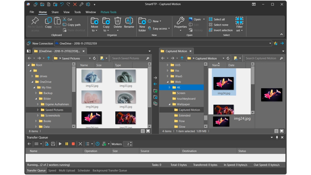Switch to the View ribbon tab
The height and width of the screenshot is (175, 311).
pyautogui.click(x=67, y=12)
